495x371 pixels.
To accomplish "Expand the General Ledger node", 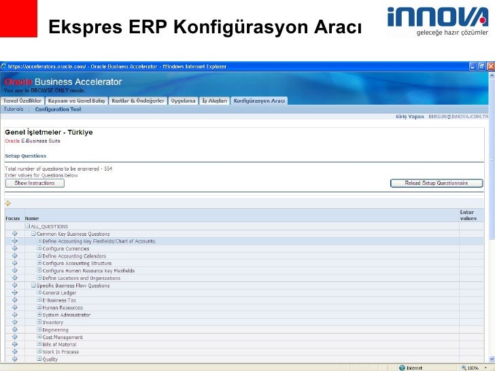I will (x=39, y=292).
